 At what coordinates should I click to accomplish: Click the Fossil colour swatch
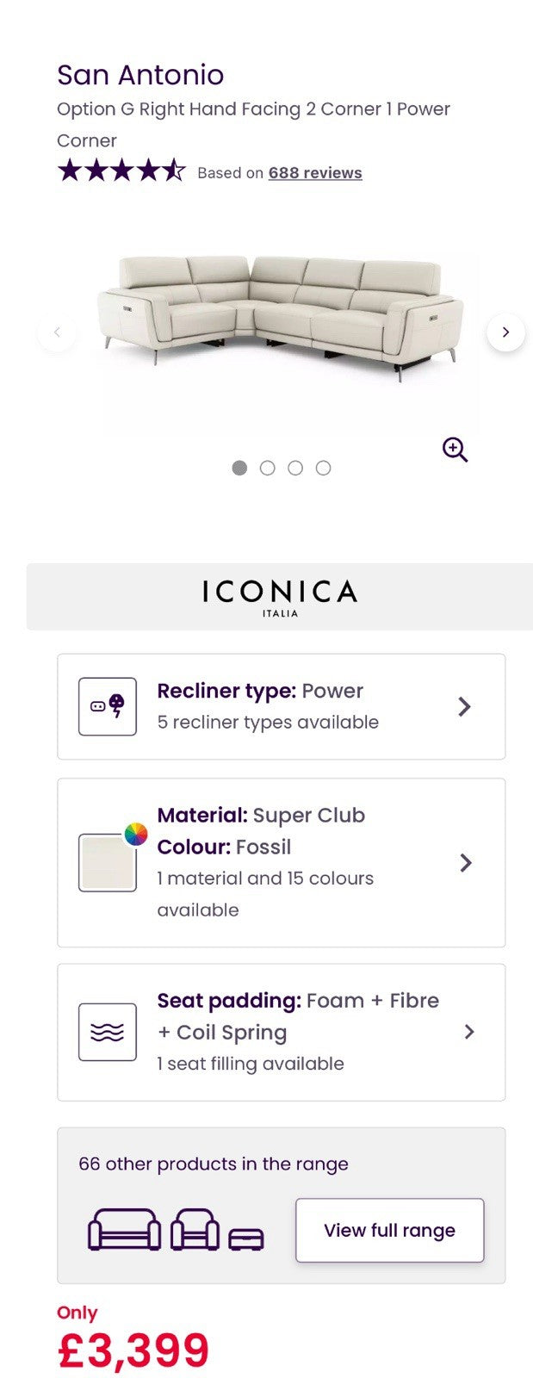(x=106, y=864)
